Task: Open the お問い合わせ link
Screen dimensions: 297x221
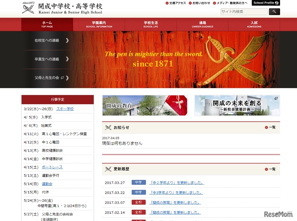Action: click(x=201, y=3)
